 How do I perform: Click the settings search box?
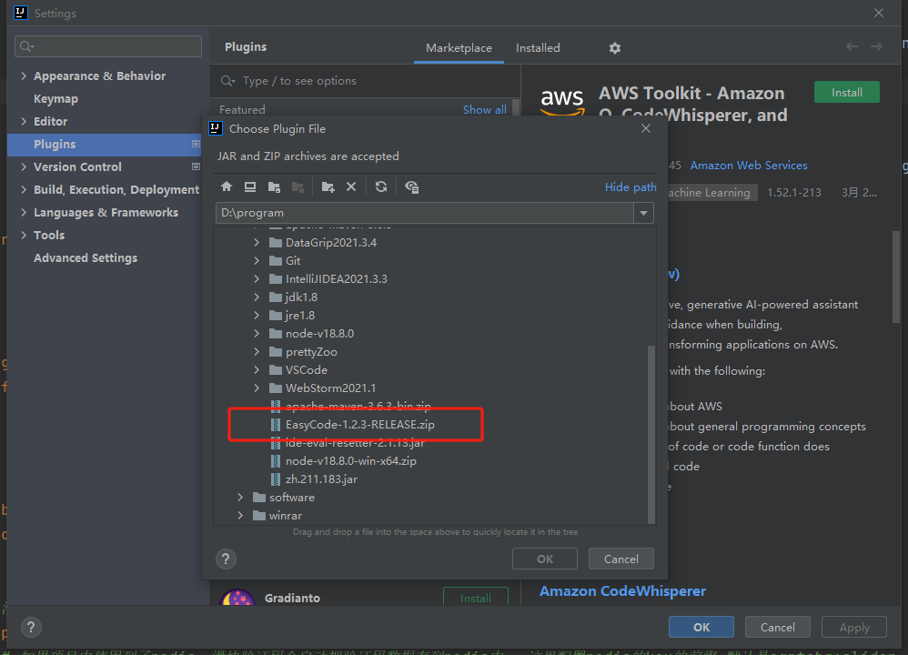(x=108, y=46)
